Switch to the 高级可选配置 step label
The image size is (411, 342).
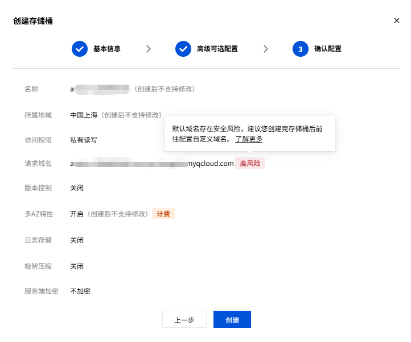[x=217, y=49]
